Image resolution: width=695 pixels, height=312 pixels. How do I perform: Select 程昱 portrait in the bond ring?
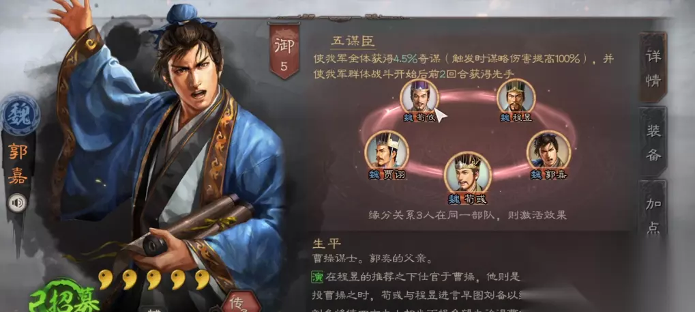[516, 96]
